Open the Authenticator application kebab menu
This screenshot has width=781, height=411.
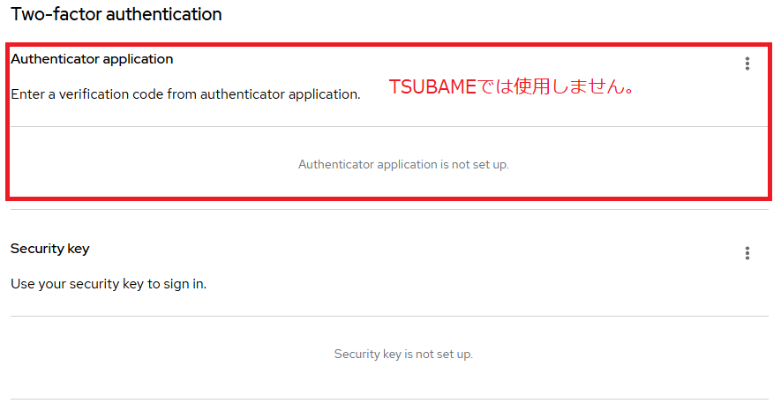[747, 64]
